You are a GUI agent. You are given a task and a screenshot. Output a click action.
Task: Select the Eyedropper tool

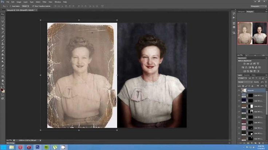pos(3,33)
